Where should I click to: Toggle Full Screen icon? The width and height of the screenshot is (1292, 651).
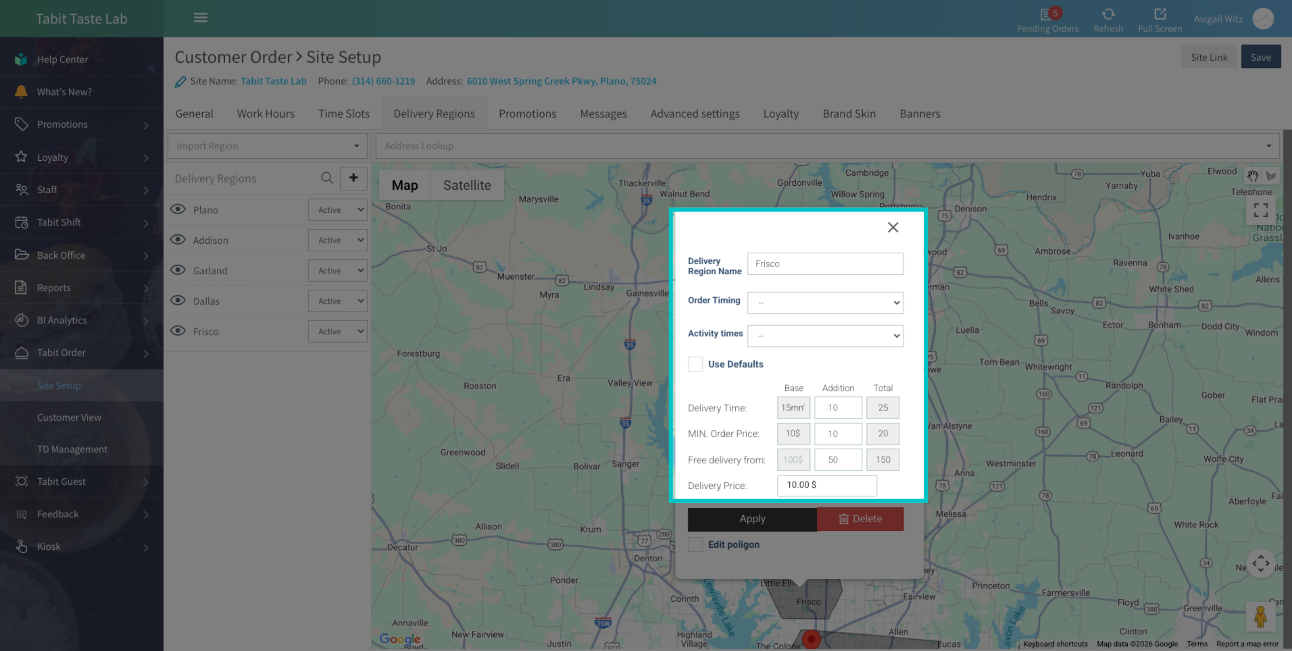[x=1160, y=14]
